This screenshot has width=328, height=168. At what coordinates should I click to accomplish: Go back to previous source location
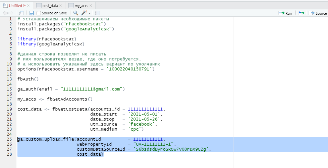[5, 13]
